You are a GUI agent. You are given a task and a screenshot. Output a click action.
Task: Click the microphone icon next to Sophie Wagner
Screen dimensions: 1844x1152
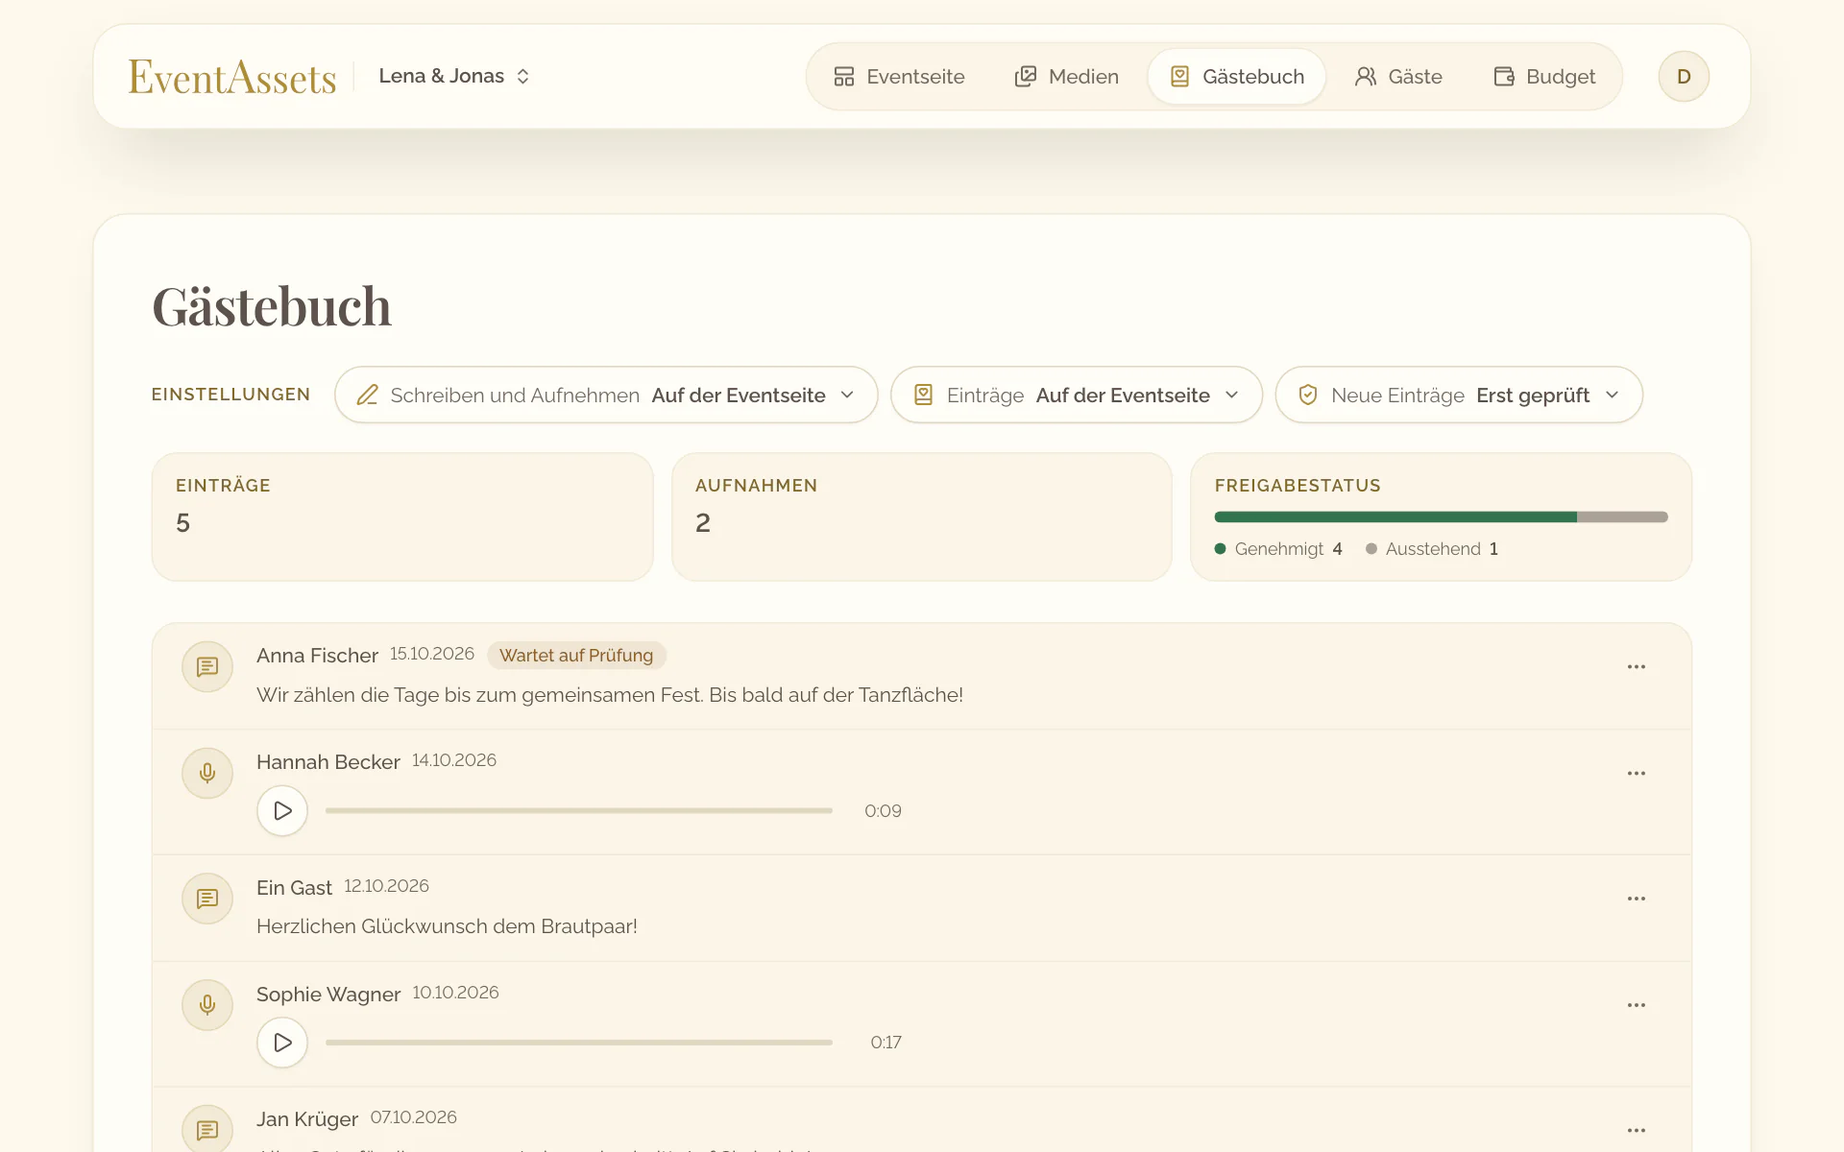(x=207, y=1005)
